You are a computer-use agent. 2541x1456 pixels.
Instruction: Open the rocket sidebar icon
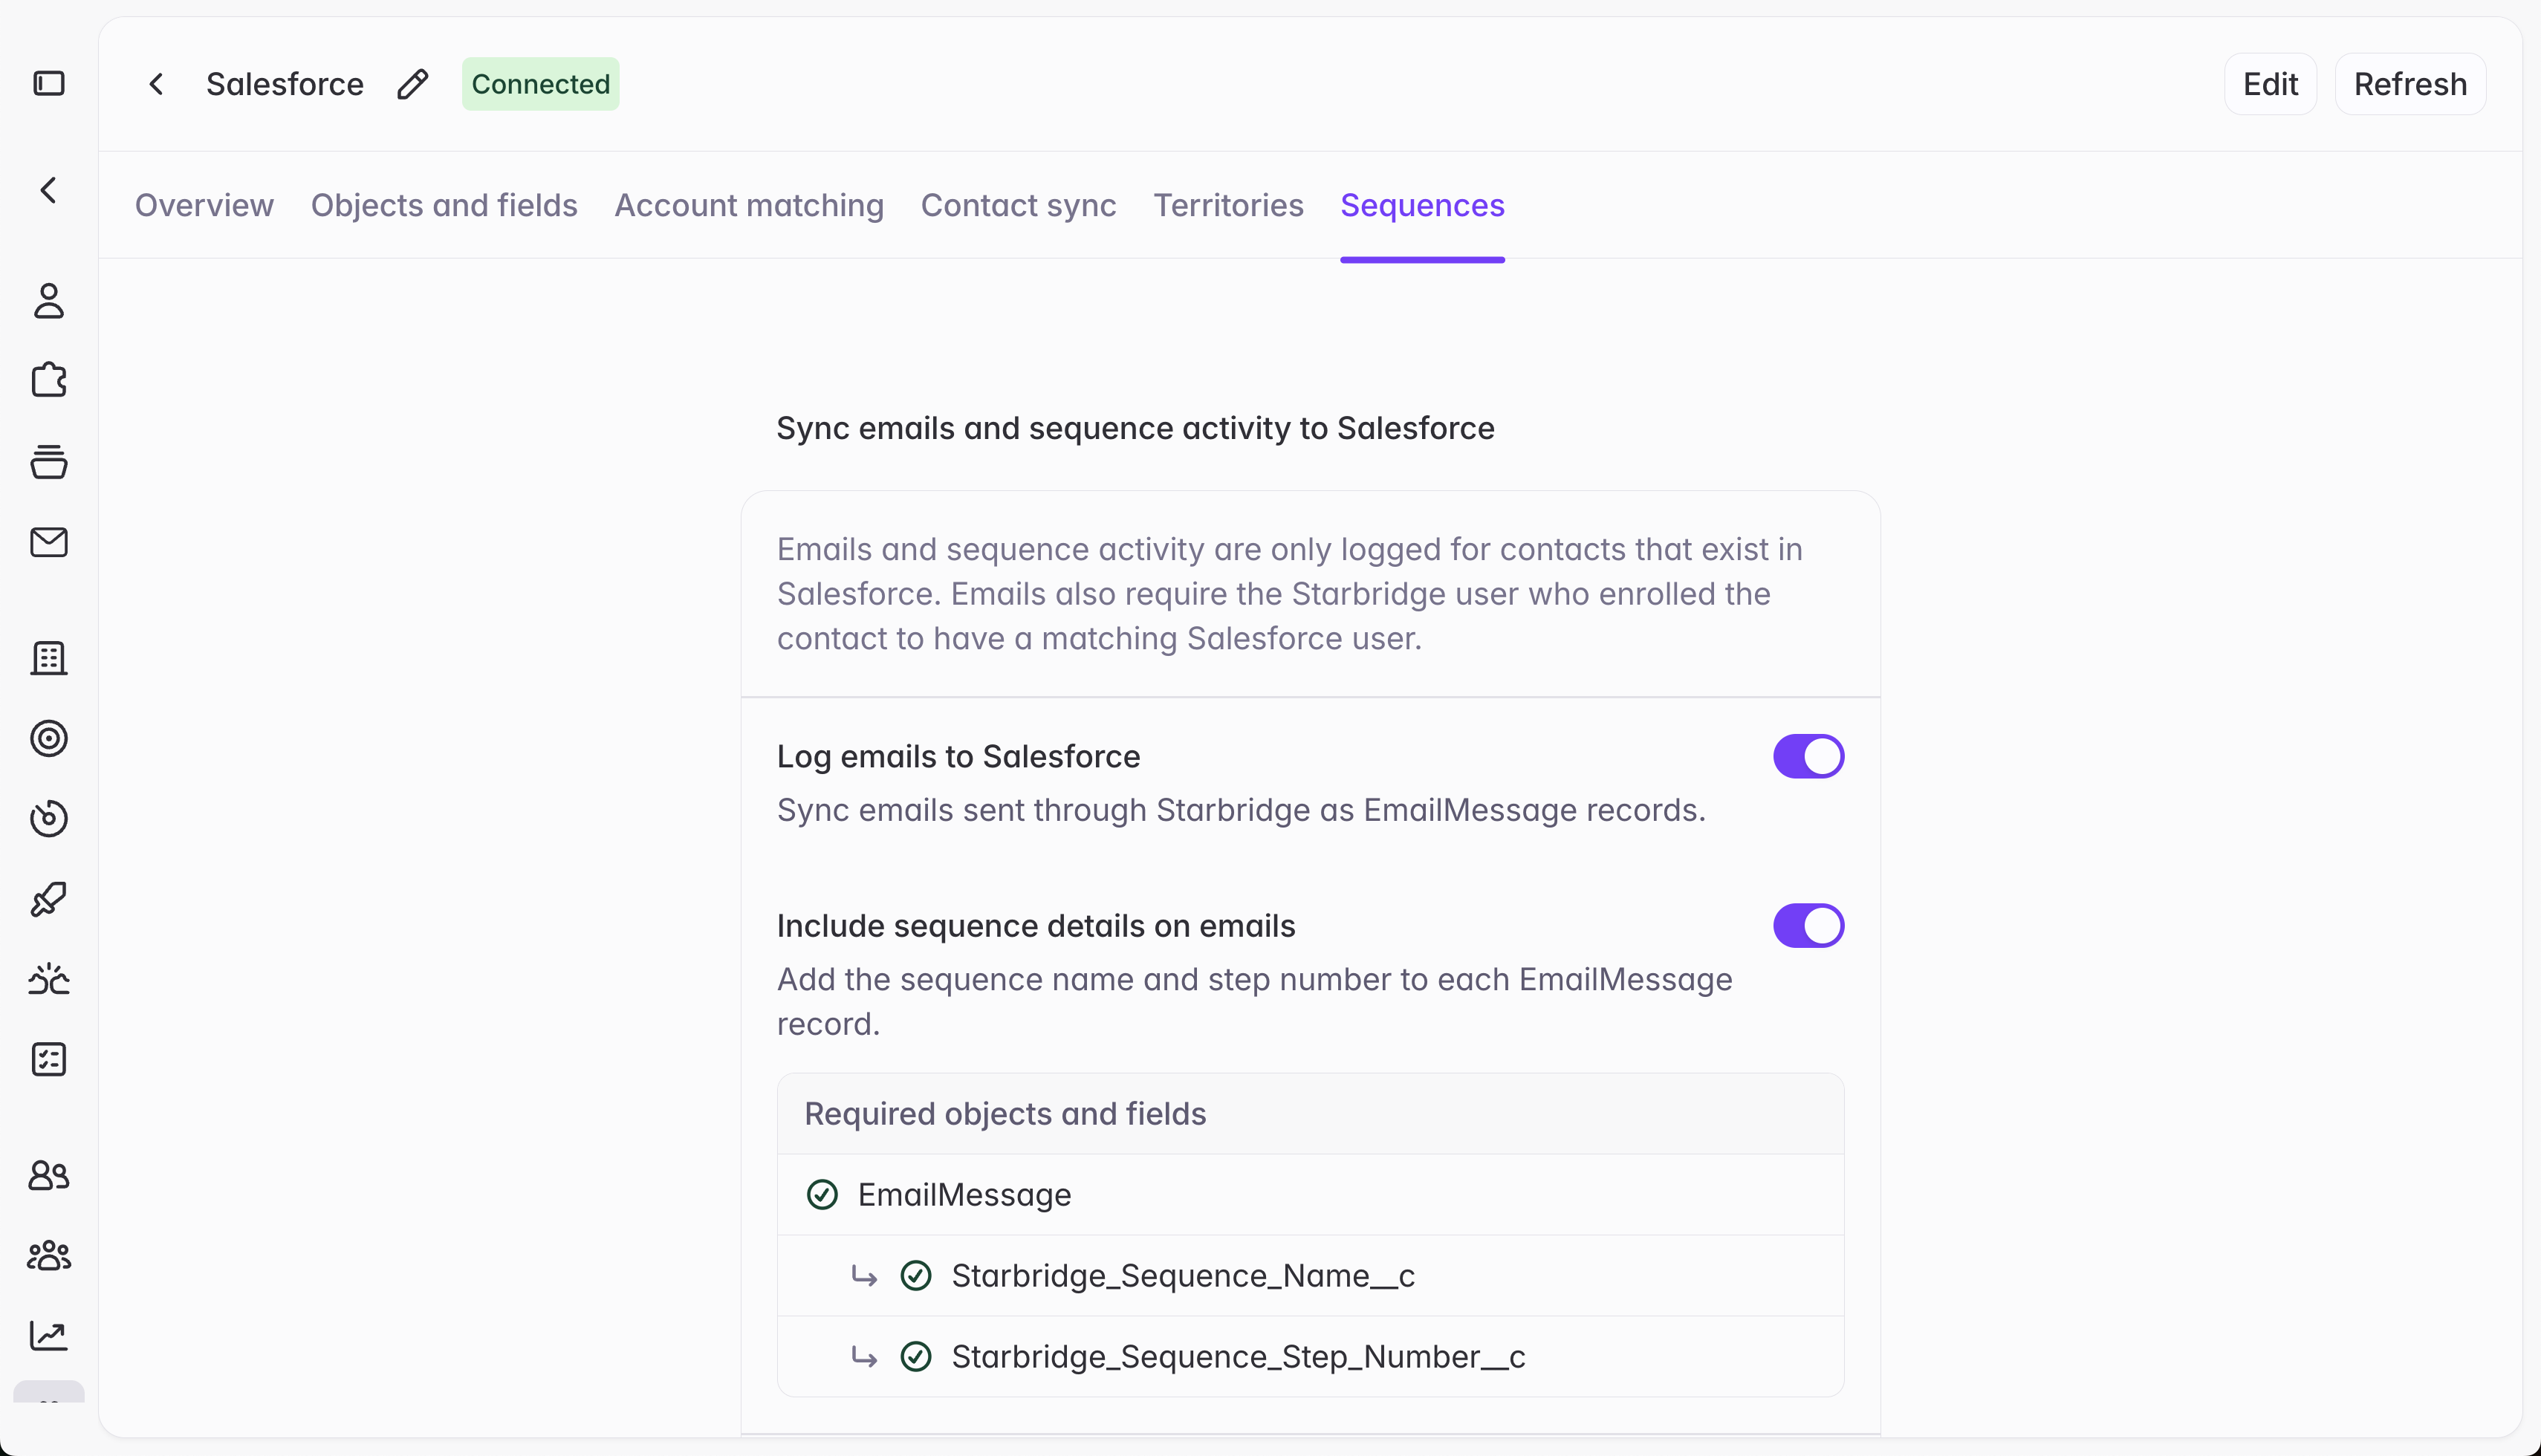pyautogui.click(x=49, y=899)
